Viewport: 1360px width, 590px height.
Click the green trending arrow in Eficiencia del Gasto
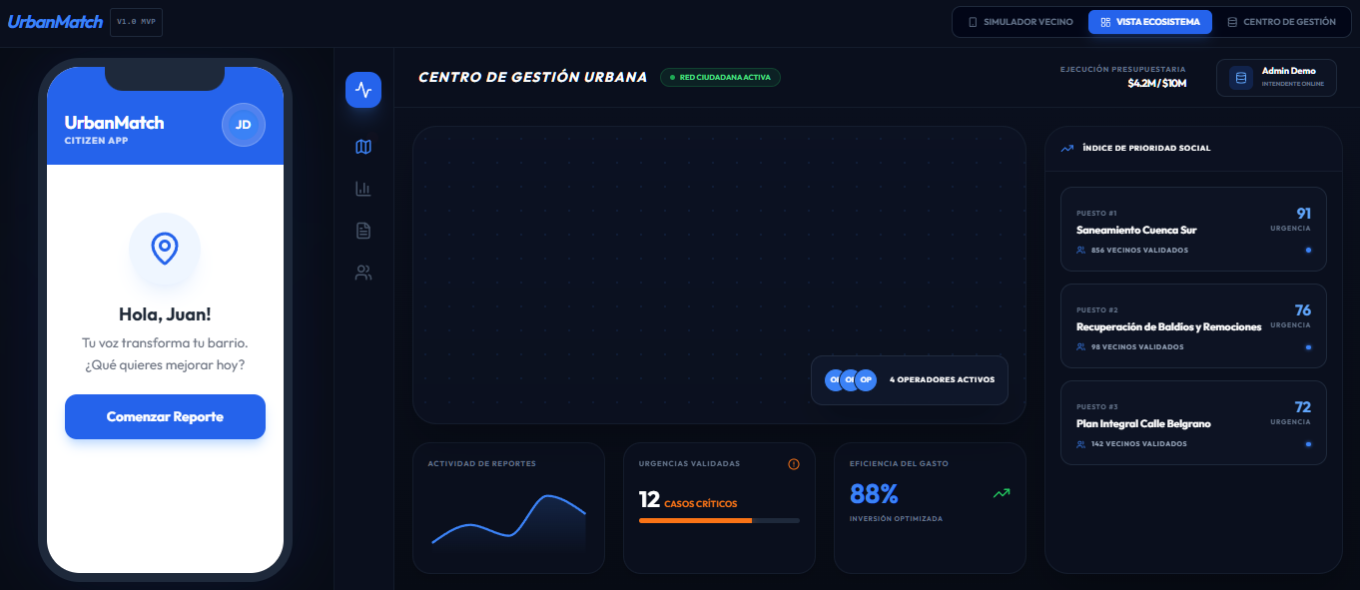click(1002, 493)
